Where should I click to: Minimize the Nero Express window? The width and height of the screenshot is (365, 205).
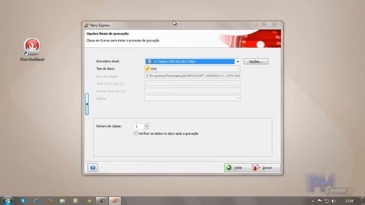[256, 24]
